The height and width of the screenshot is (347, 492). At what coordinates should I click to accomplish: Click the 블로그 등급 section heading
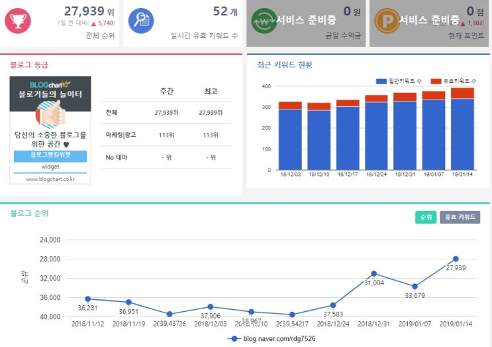29,65
